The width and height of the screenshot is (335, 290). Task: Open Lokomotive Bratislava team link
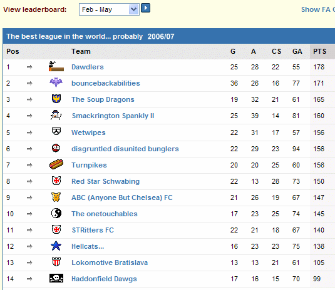[110, 262]
